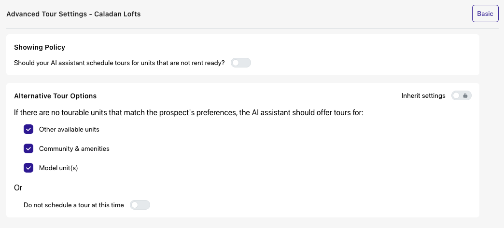Image resolution: width=504 pixels, height=228 pixels.
Task: Enable tours for not rent ready units
Action: [241, 63]
